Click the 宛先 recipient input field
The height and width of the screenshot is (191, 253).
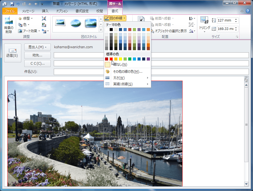coord(151,55)
